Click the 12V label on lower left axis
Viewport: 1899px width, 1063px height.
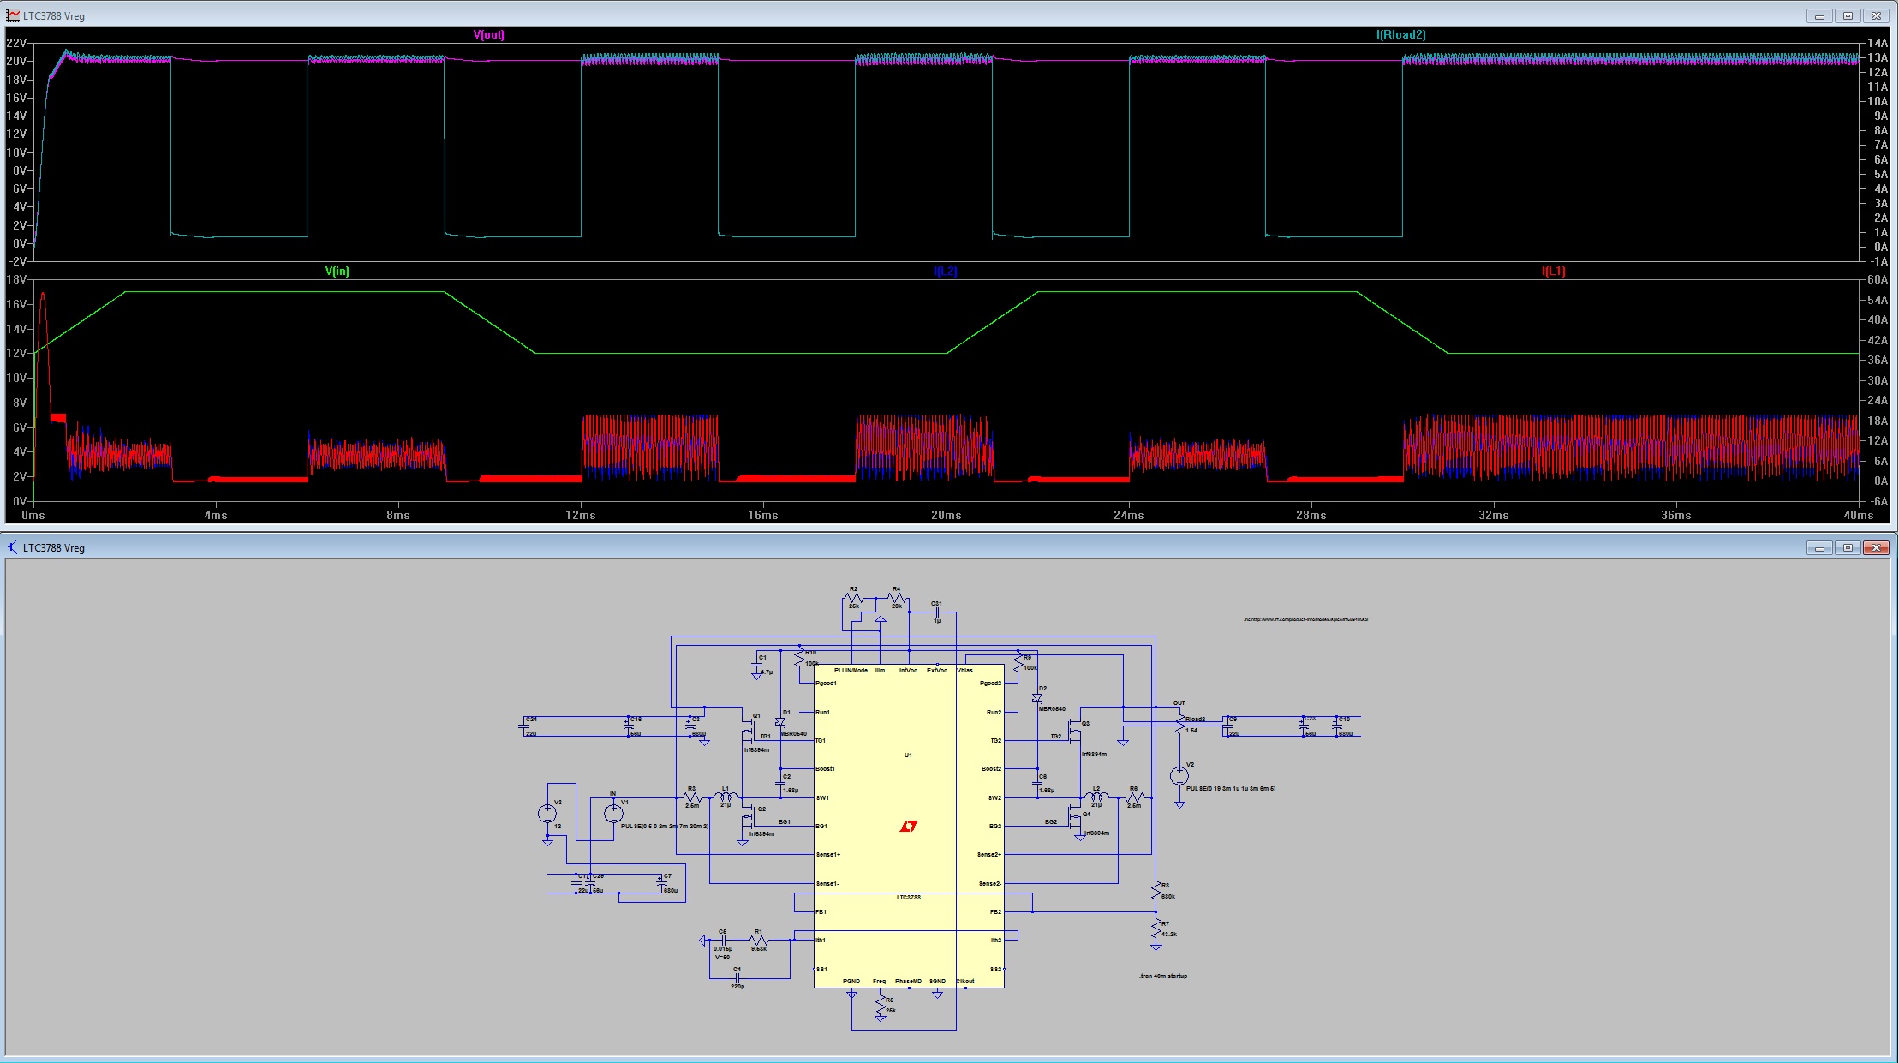[x=16, y=354]
